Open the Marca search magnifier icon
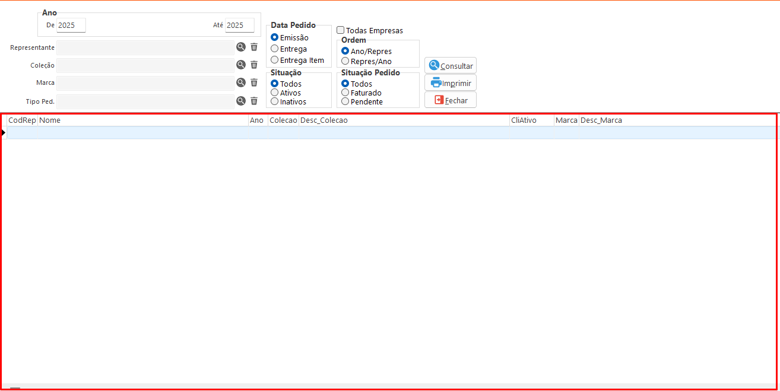 [241, 83]
